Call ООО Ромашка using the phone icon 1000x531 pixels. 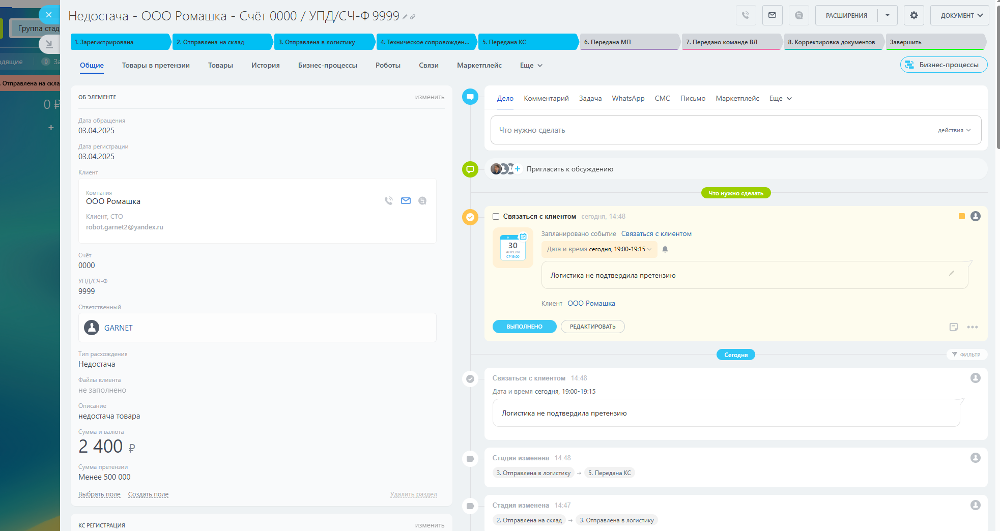(x=389, y=201)
